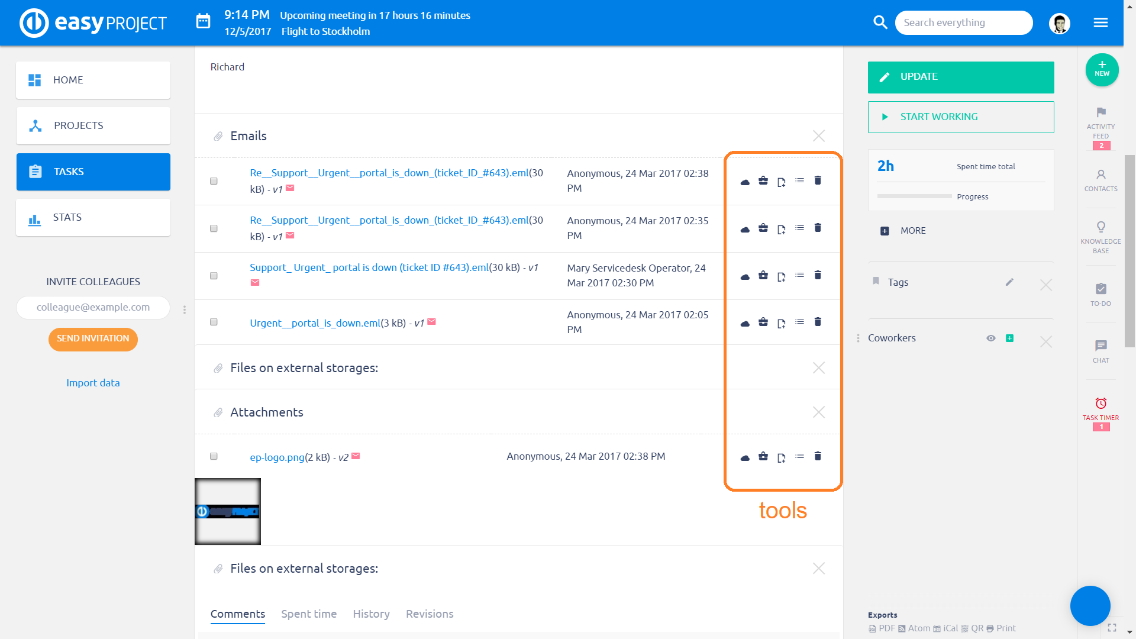Collapse the Coworkers panel with X
This screenshot has width=1136, height=639.
click(x=1046, y=342)
